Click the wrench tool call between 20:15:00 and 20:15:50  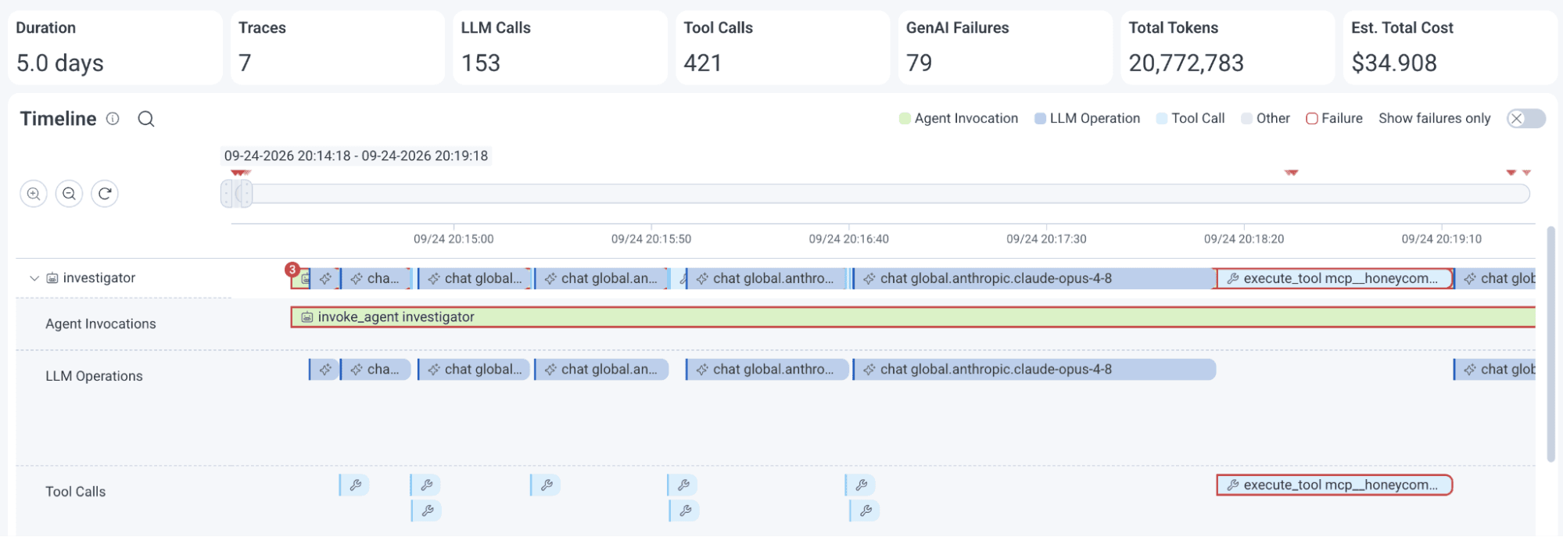(546, 485)
